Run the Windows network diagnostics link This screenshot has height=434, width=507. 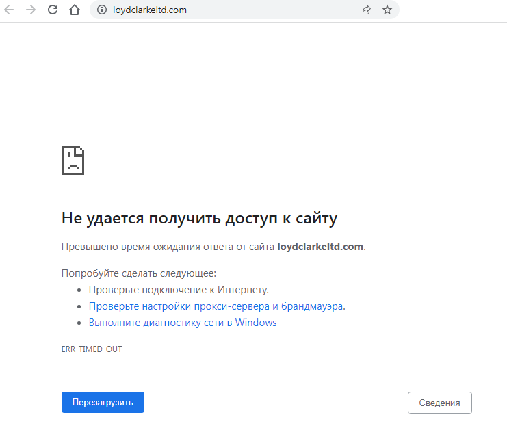click(x=182, y=323)
